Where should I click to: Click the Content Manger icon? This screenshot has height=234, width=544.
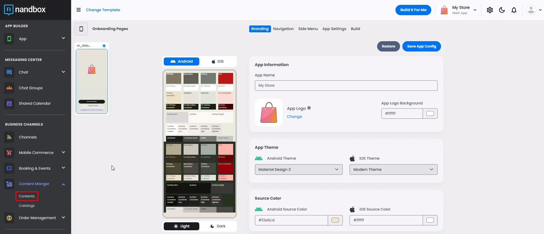(9, 184)
